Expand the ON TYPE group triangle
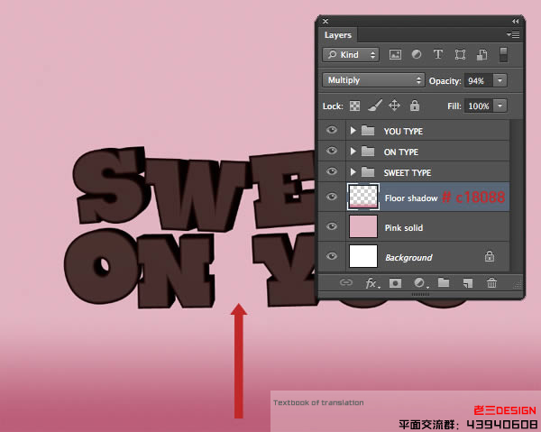541x432 pixels. [353, 152]
